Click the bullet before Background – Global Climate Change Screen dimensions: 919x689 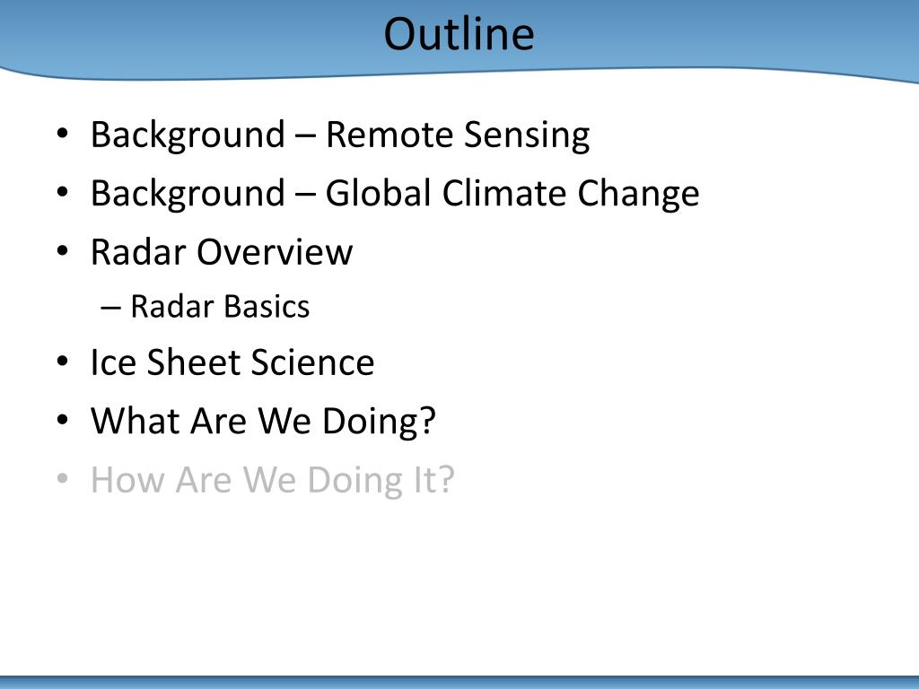[63, 192]
